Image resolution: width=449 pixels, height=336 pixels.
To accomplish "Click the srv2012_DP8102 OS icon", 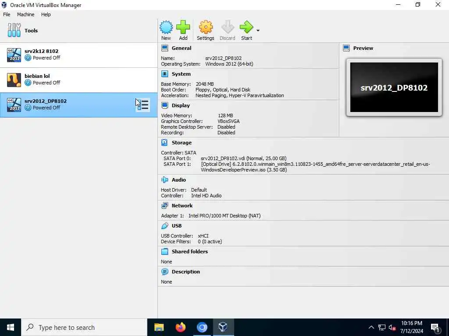I will tap(14, 105).
